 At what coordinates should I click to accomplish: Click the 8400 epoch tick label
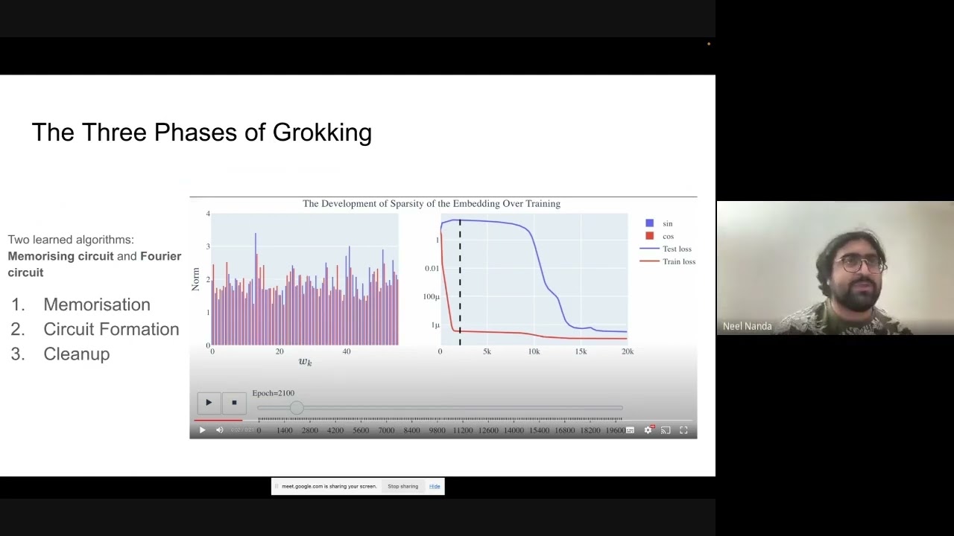tap(411, 430)
